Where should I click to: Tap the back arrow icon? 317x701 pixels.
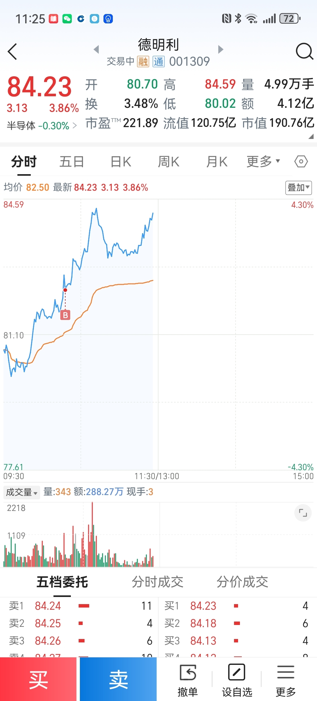(12, 52)
